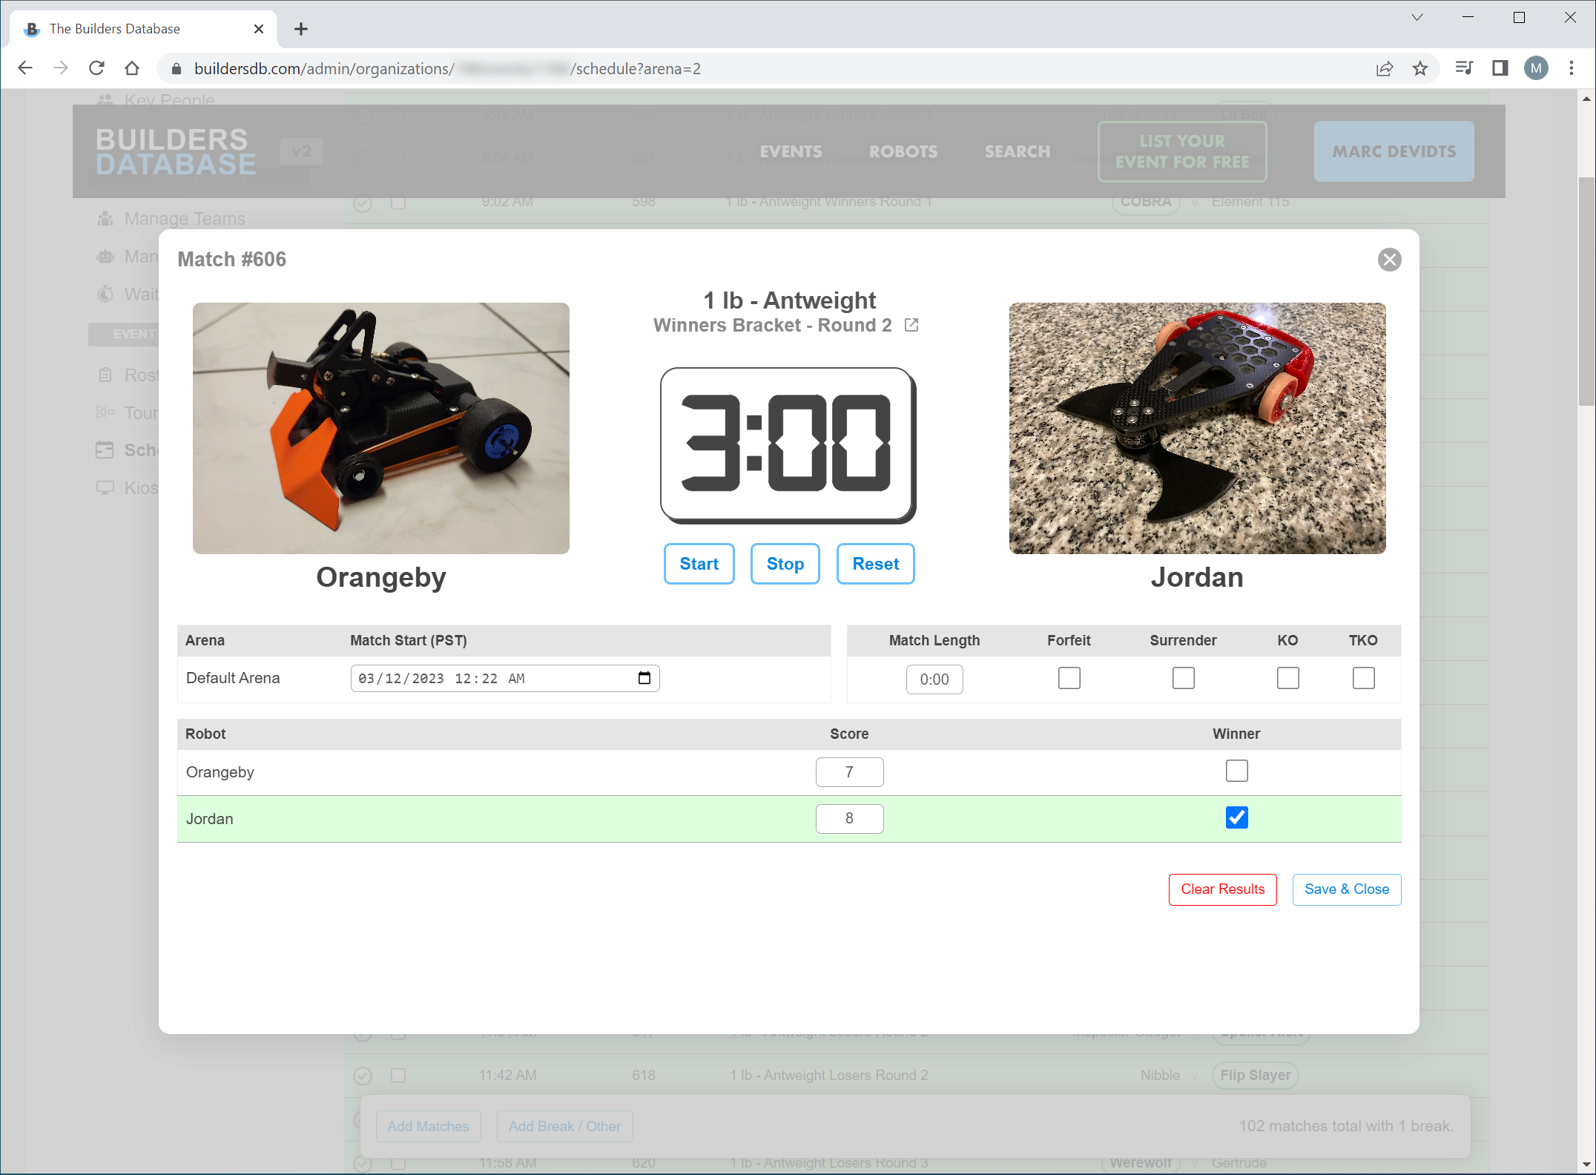Open the Chrome profile avatar M
The image size is (1596, 1175).
tap(1536, 68)
